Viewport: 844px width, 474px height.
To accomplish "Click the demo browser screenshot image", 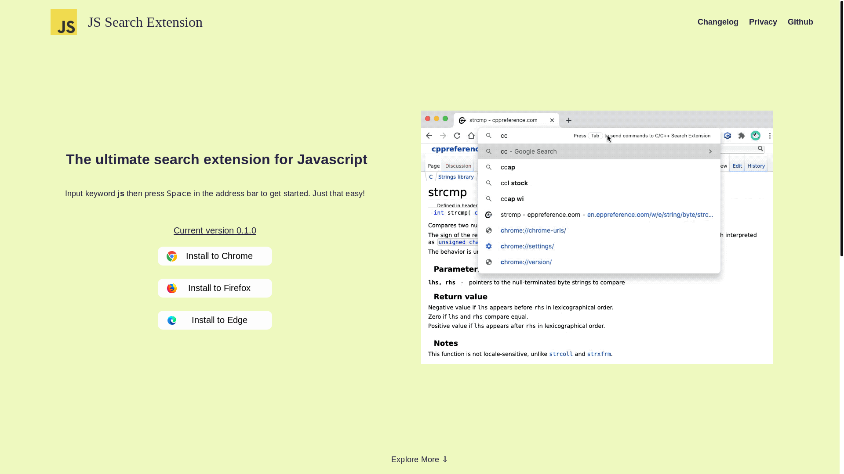I will pyautogui.click(x=597, y=237).
